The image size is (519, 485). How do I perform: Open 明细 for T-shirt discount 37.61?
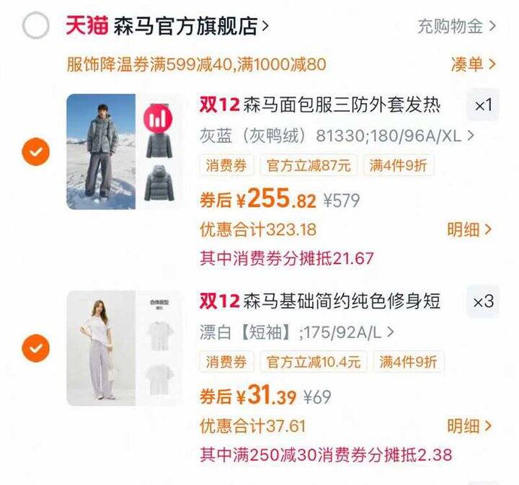(x=469, y=426)
